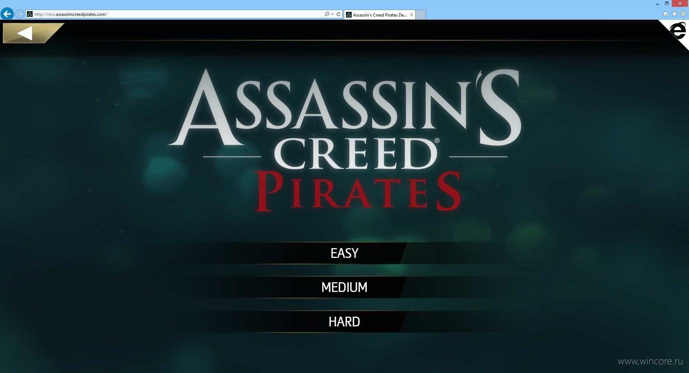Open the Favorites star icon
Screen dimensions: 689x373
tap(675, 14)
